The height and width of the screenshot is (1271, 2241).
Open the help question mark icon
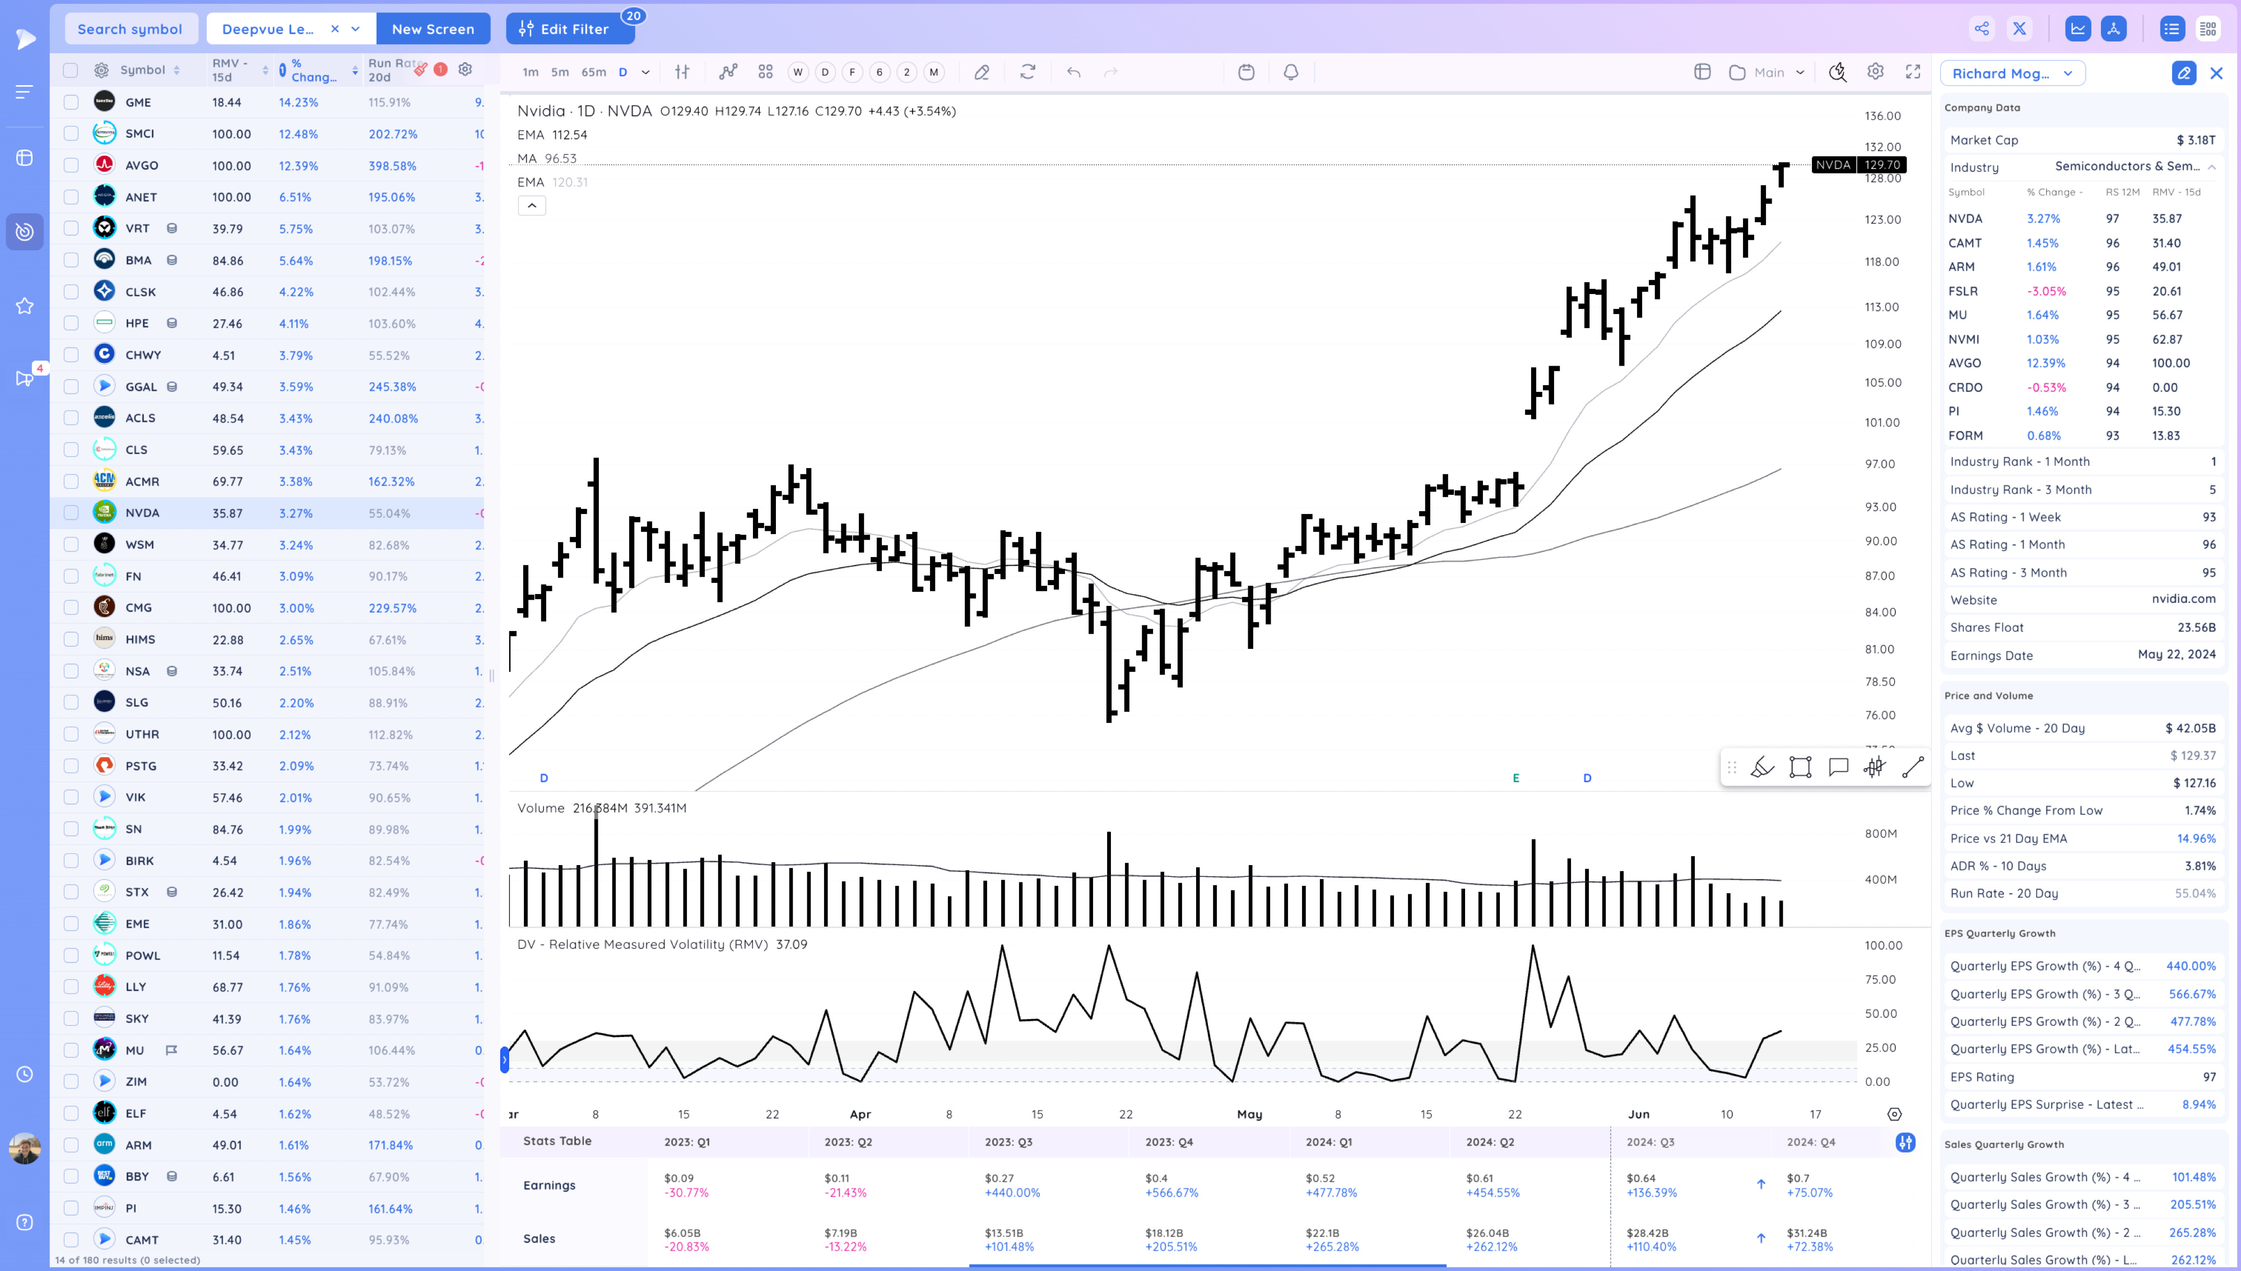coord(25,1222)
